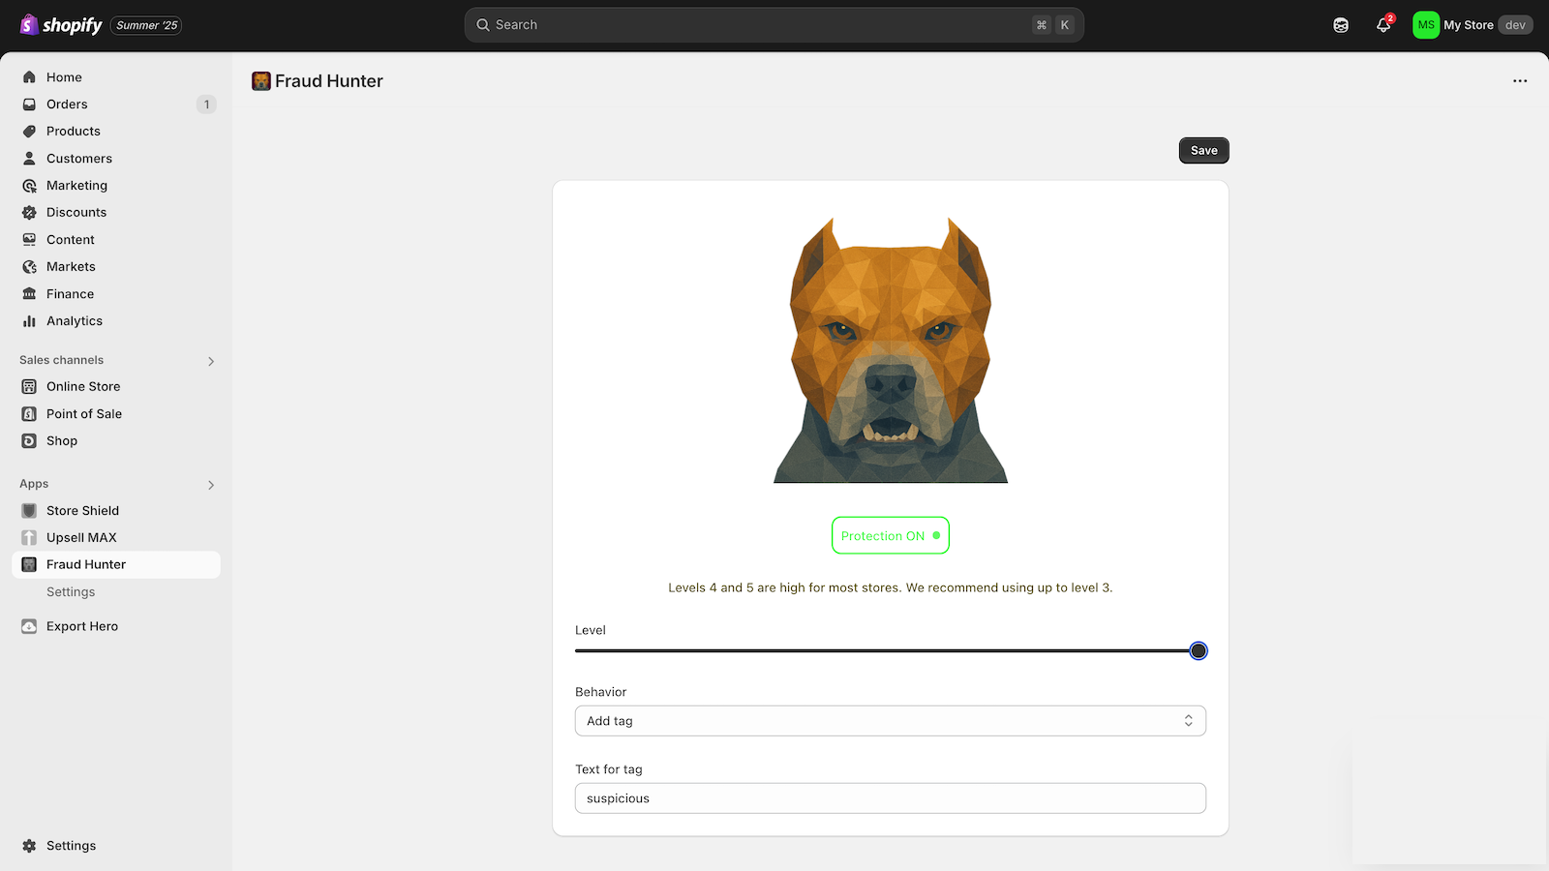Click the Upsell MAX app icon
Image resolution: width=1549 pixels, height=871 pixels.
click(29, 538)
